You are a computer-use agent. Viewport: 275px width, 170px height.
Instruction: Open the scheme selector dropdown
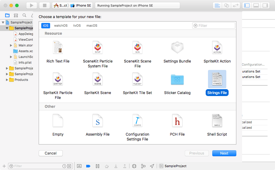(x=60, y=5)
